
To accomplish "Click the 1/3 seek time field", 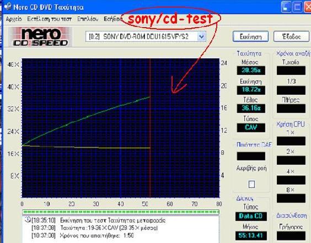I will [291, 90].
